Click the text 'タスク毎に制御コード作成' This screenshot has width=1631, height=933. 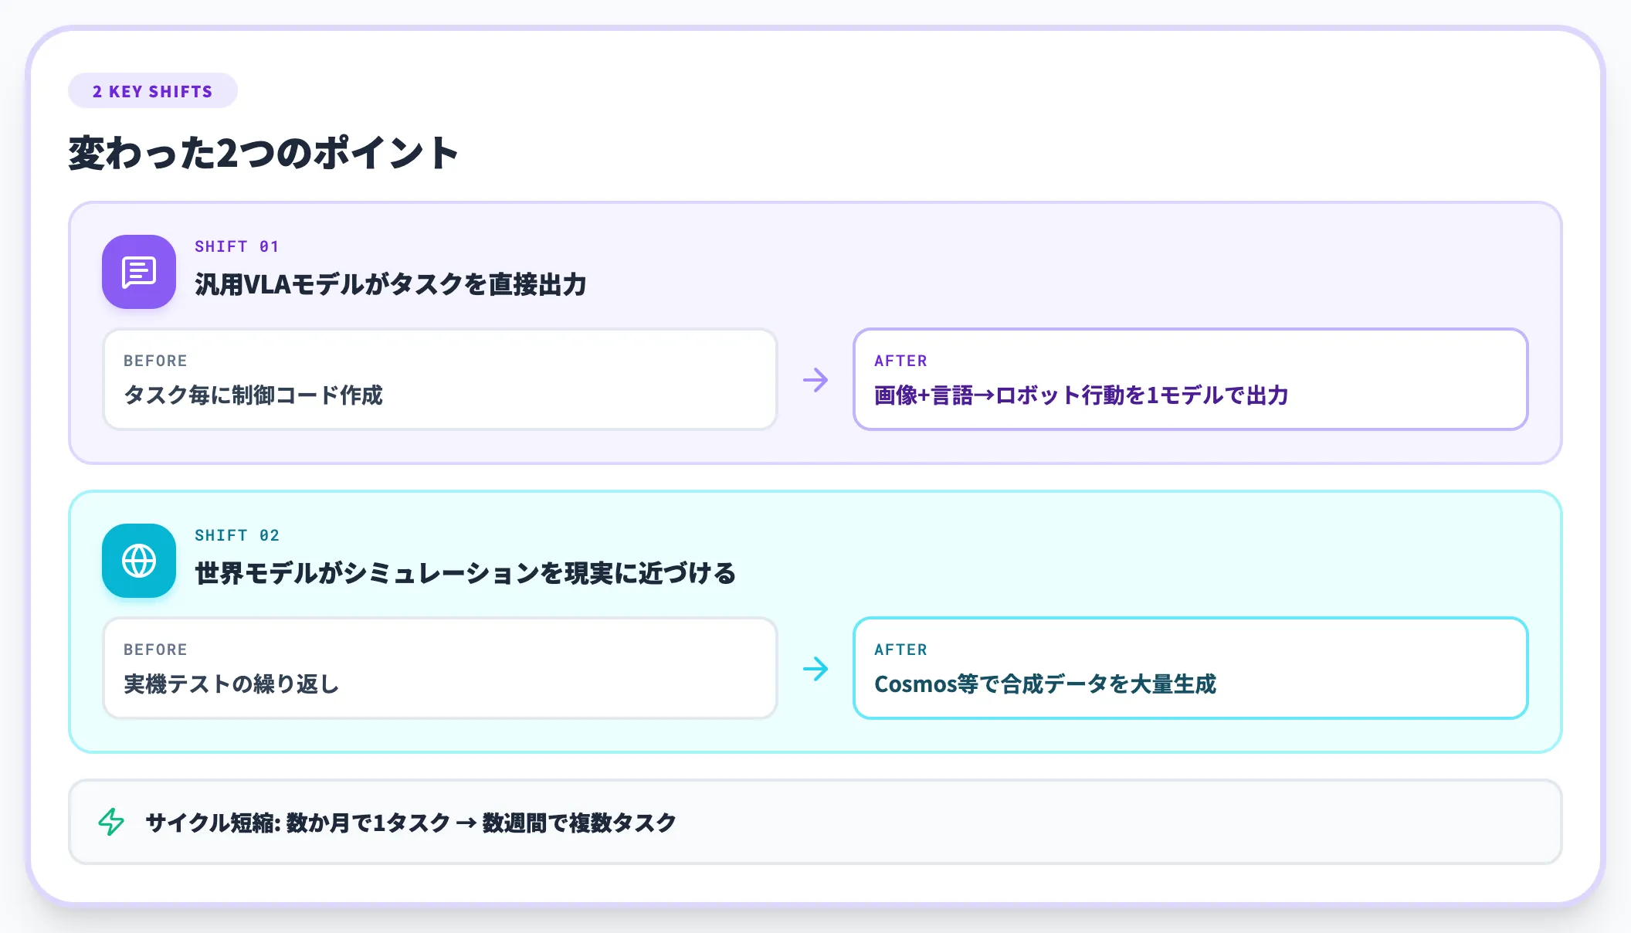click(253, 395)
